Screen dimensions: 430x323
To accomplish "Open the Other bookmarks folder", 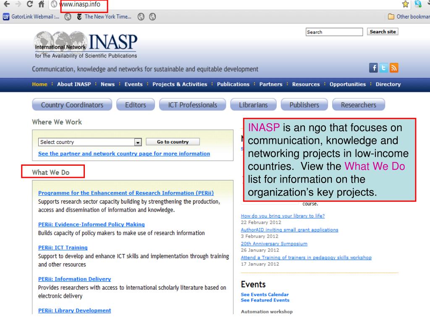I will pyautogui.click(x=409, y=17).
